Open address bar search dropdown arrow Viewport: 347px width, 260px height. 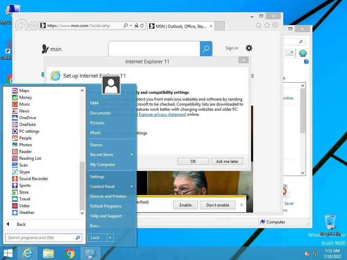(131, 26)
